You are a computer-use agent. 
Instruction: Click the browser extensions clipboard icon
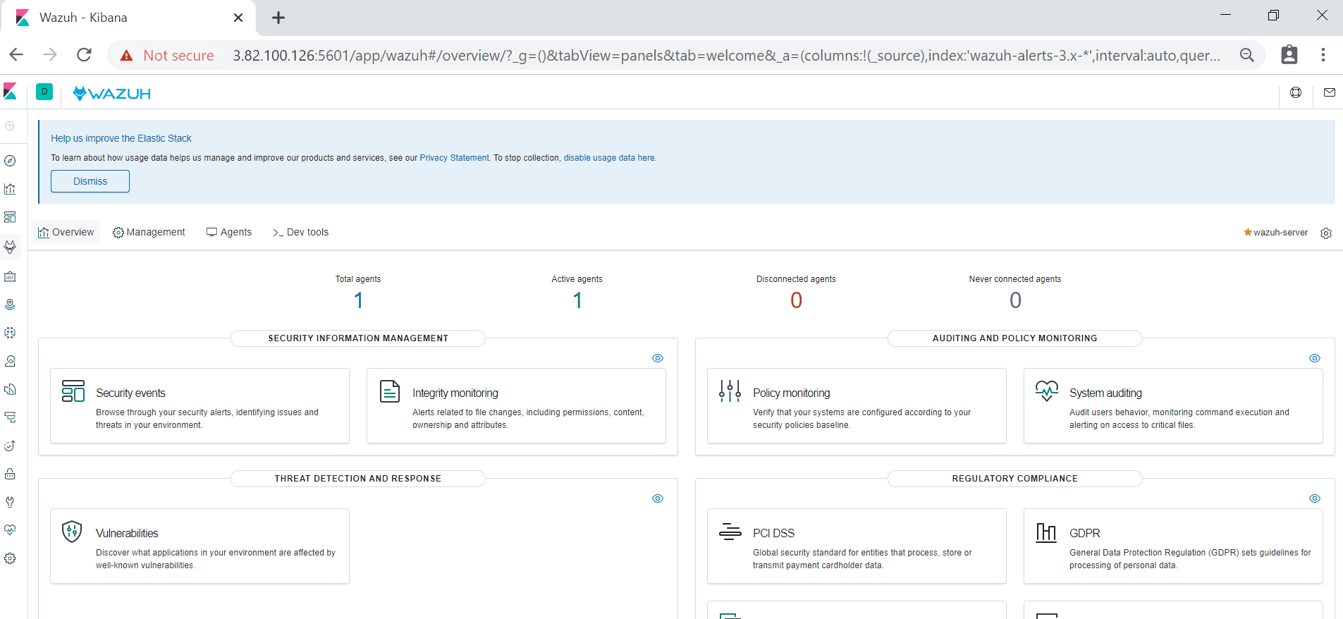point(1289,55)
